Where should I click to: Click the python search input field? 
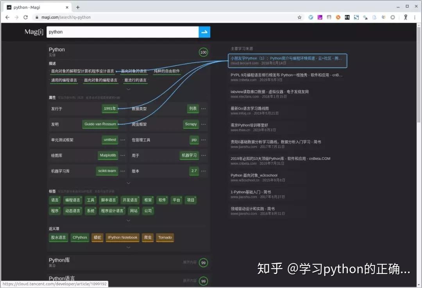(x=122, y=32)
